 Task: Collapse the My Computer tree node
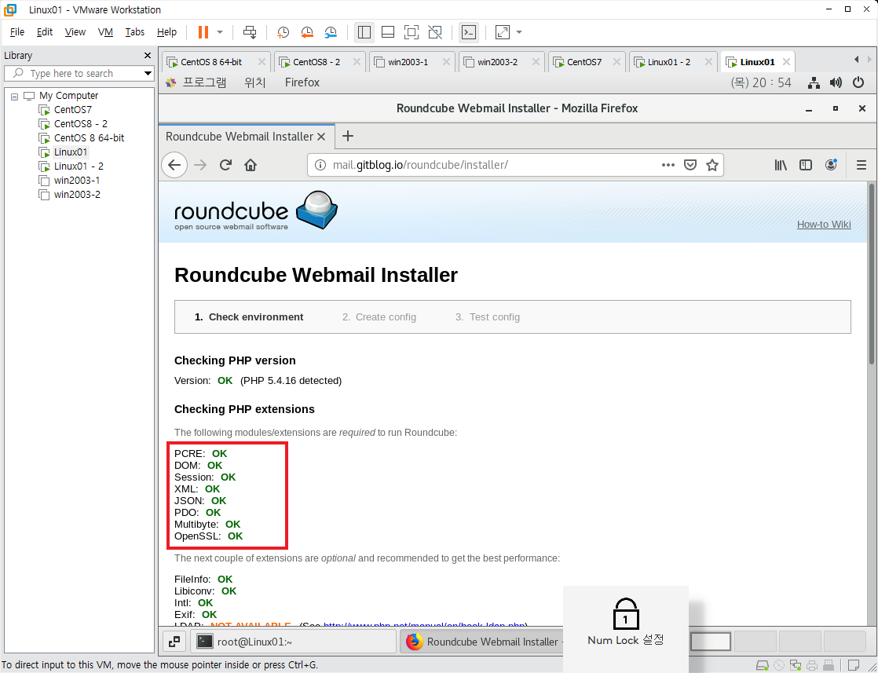click(15, 97)
